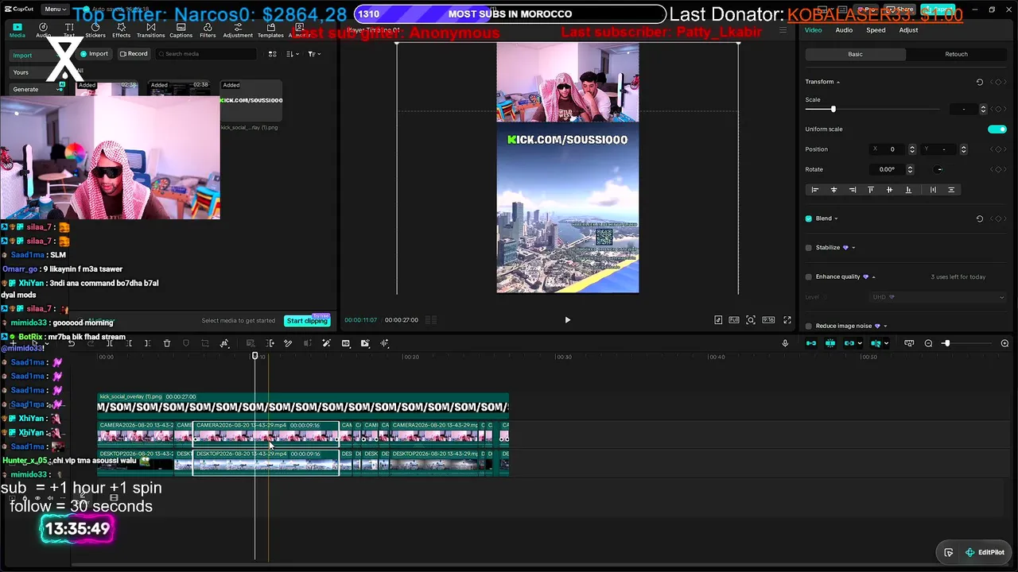Screen dimensions: 1018x572
Task: Enable the Stabilize checkbox
Action: [x=809, y=248]
